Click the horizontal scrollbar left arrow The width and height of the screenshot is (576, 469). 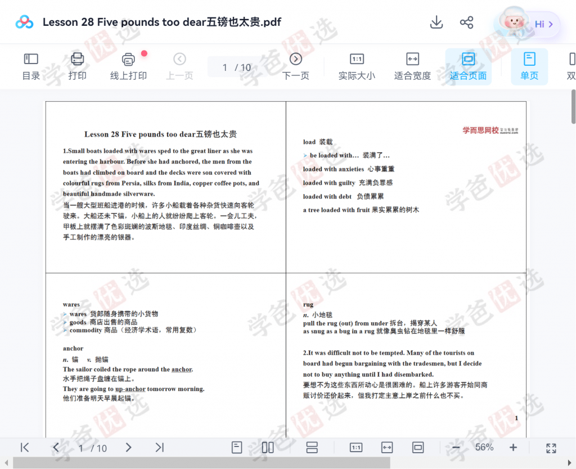tap(6, 463)
